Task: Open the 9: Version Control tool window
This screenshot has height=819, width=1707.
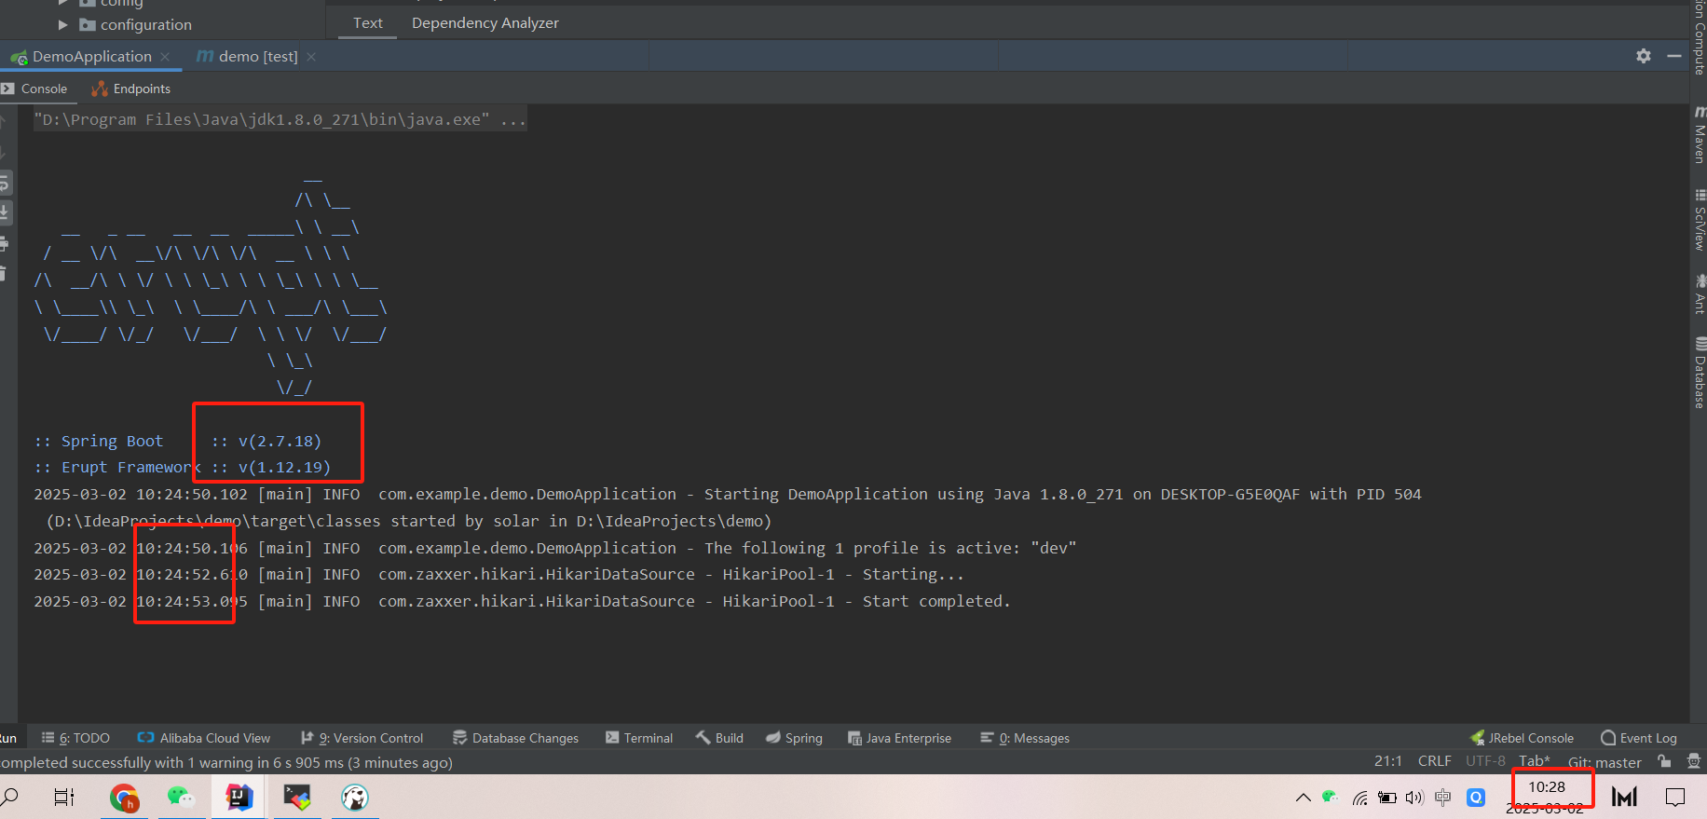Action: click(362, 738)
